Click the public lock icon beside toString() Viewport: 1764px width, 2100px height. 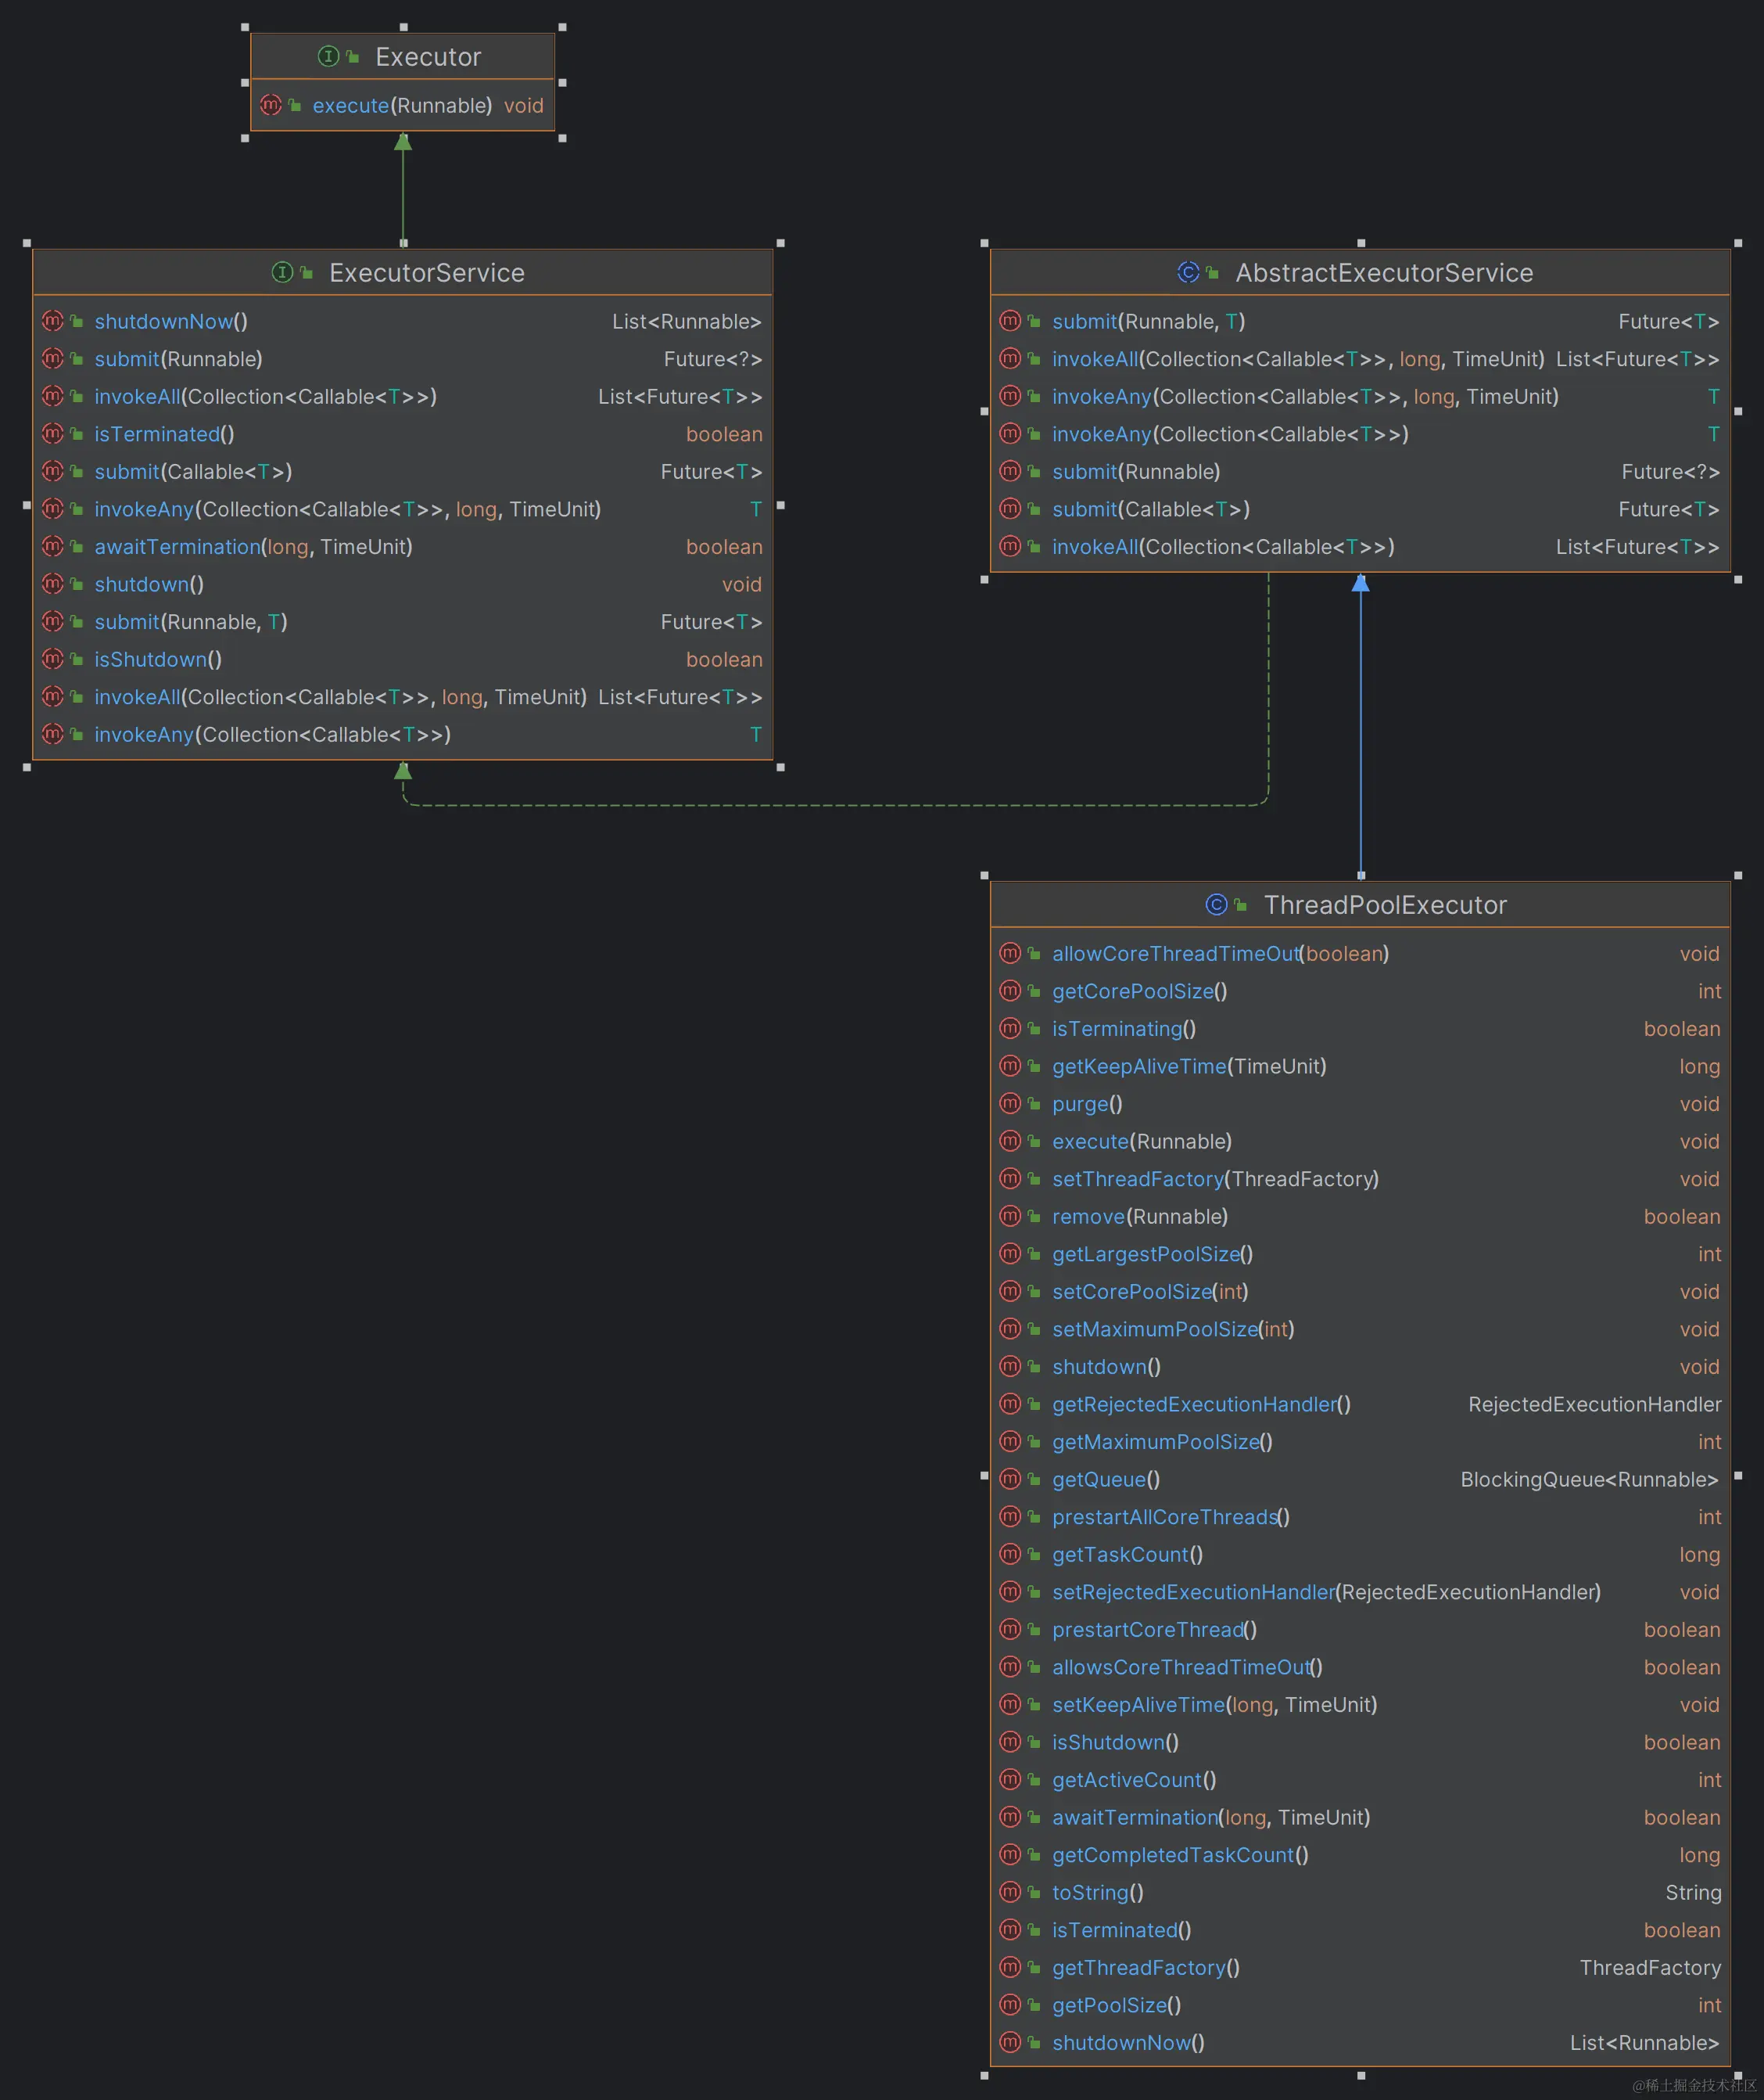[1034, 1893]
